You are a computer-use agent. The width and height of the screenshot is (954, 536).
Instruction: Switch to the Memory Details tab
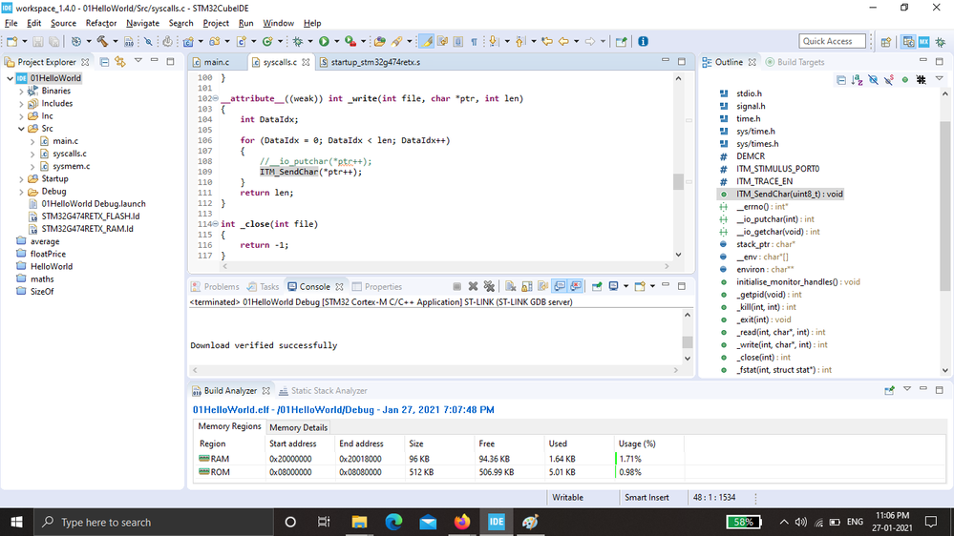coord(298,427)
